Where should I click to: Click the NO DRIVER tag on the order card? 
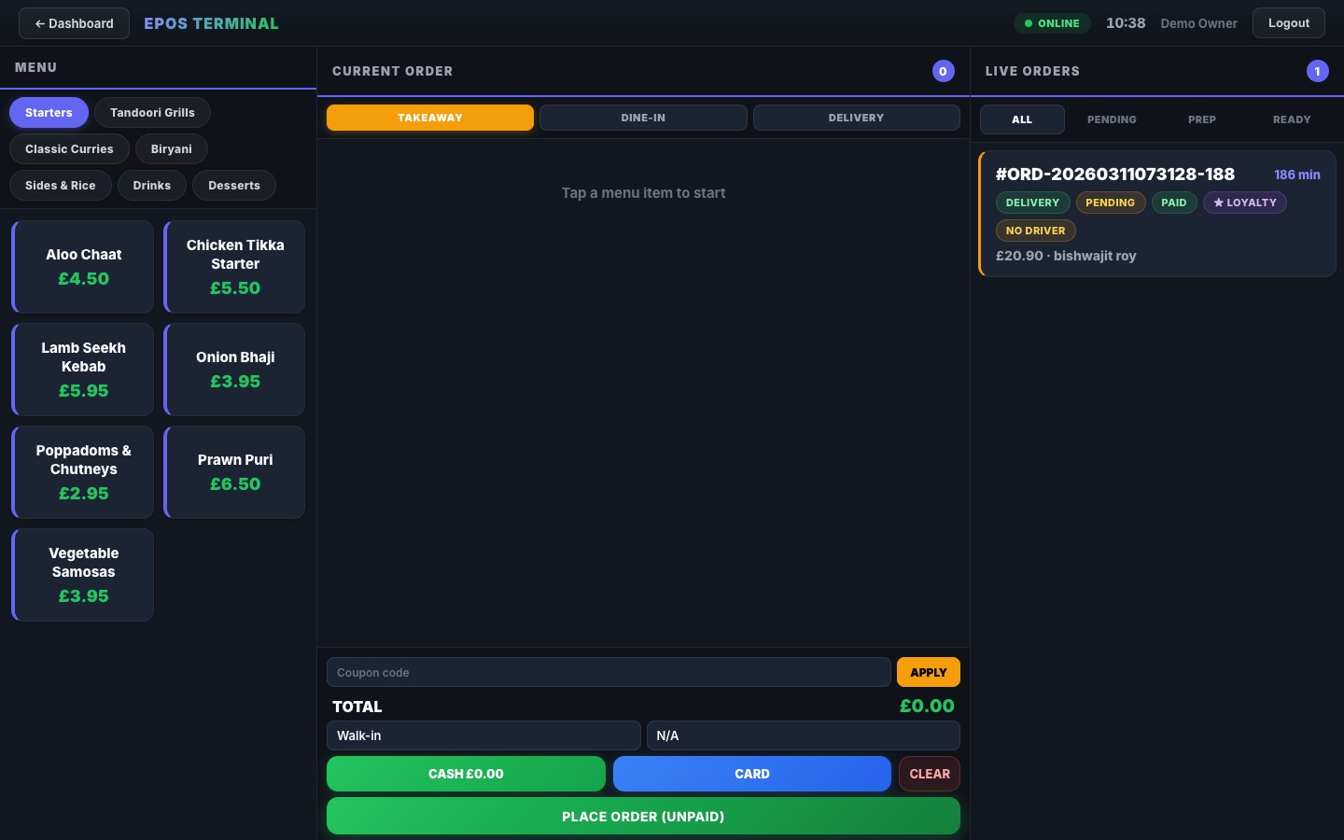pos(1036,231)
